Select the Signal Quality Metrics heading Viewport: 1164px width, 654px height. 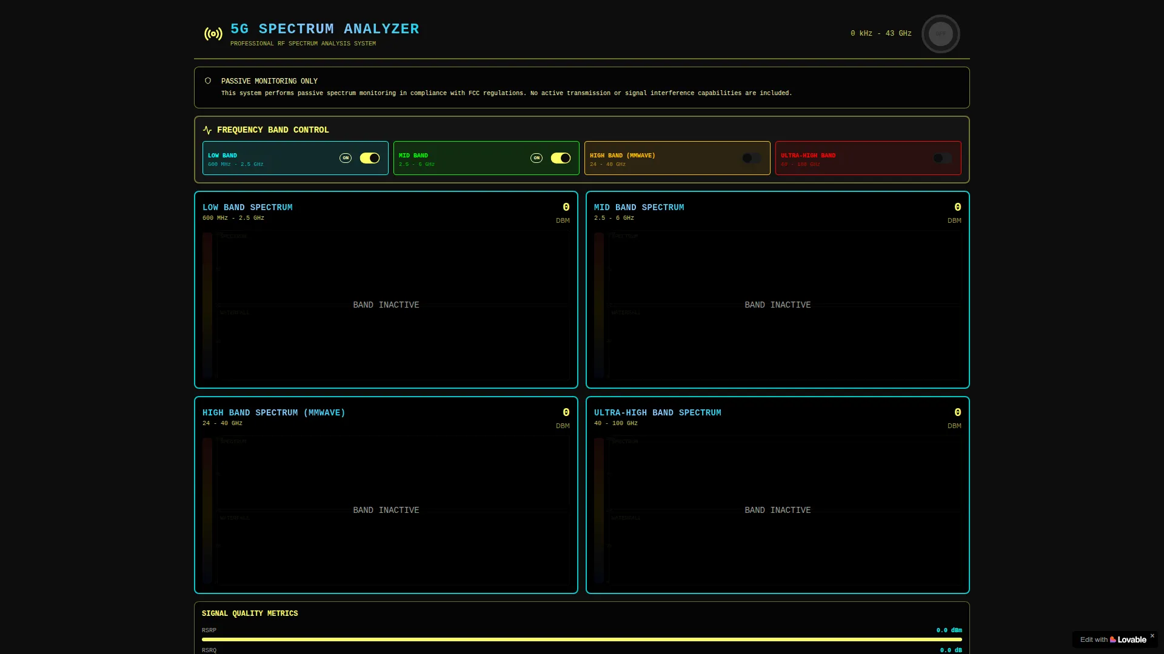250,613
